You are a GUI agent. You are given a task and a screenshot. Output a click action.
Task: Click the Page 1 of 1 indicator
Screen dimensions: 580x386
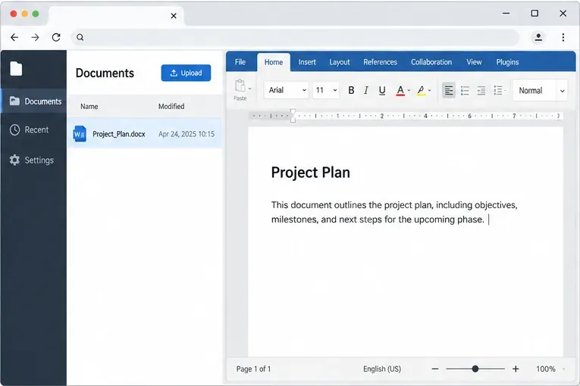point(253,369)
